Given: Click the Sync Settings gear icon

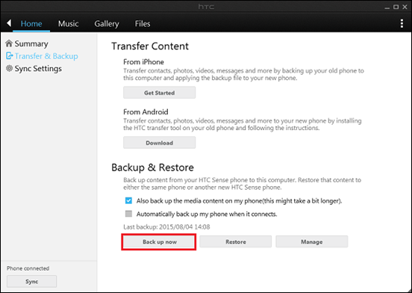Looking at the screenshot, I should coord(9,68).
